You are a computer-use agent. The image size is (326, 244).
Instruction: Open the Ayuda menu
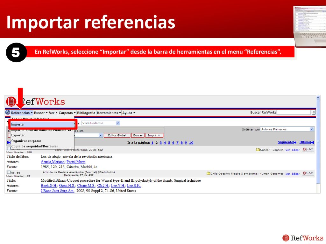[x=129, y=113]
